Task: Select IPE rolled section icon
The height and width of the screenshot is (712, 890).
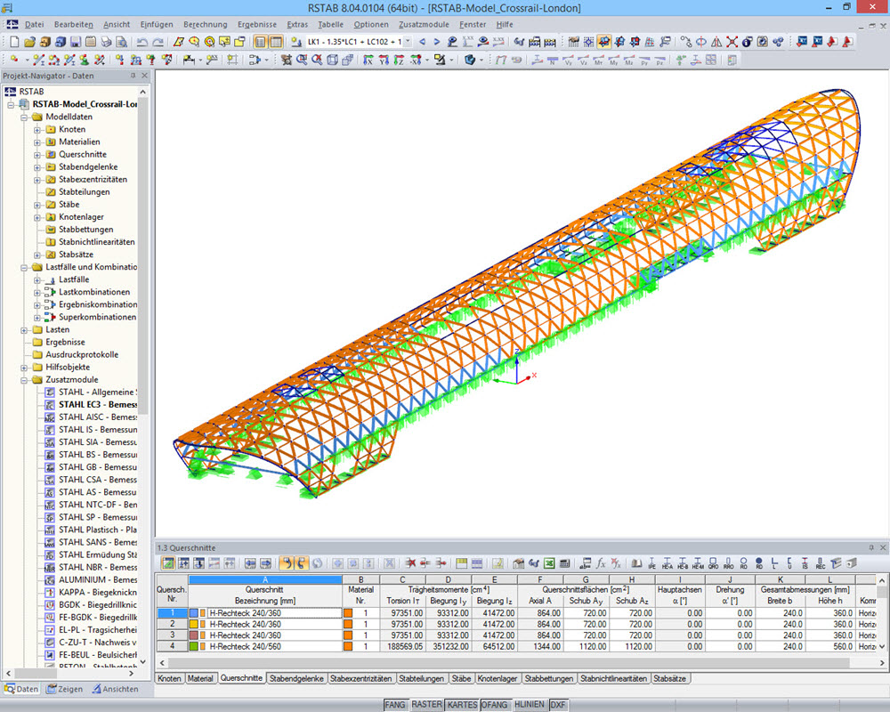Action: 651,563
